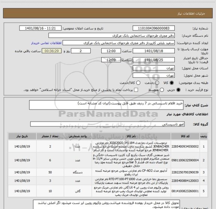
Task: Click the شرح کلی نیاز description box
Action: [x=106, y=105]
